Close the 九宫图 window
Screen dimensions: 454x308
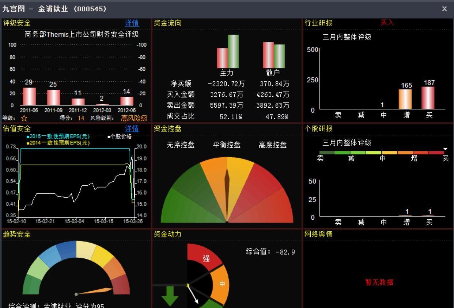click(444, 9)
